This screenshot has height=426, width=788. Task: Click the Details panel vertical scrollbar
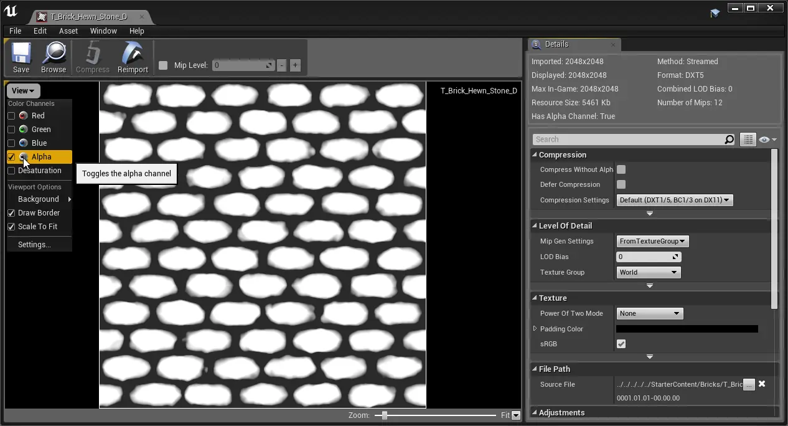coord(774,229)
